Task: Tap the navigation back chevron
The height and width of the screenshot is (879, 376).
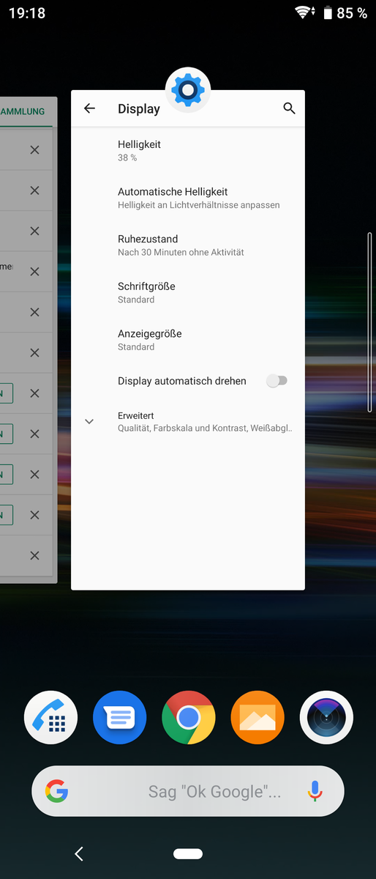Action: tap(79, 853)
